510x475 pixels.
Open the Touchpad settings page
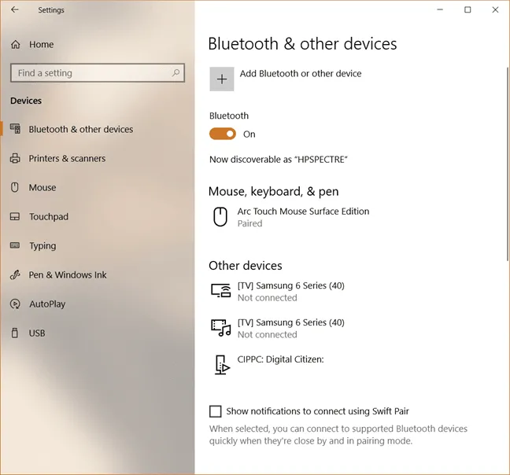49,217
